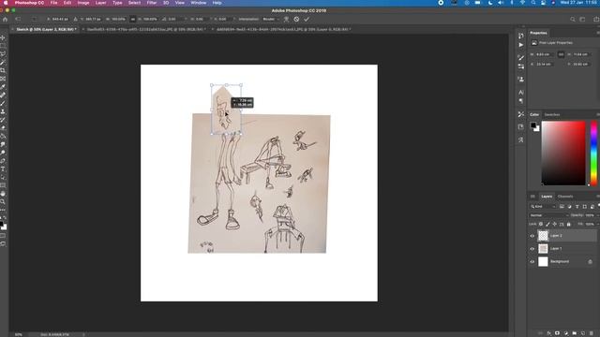Select the Rectangular Marquee tool

(x=3, y=46)
